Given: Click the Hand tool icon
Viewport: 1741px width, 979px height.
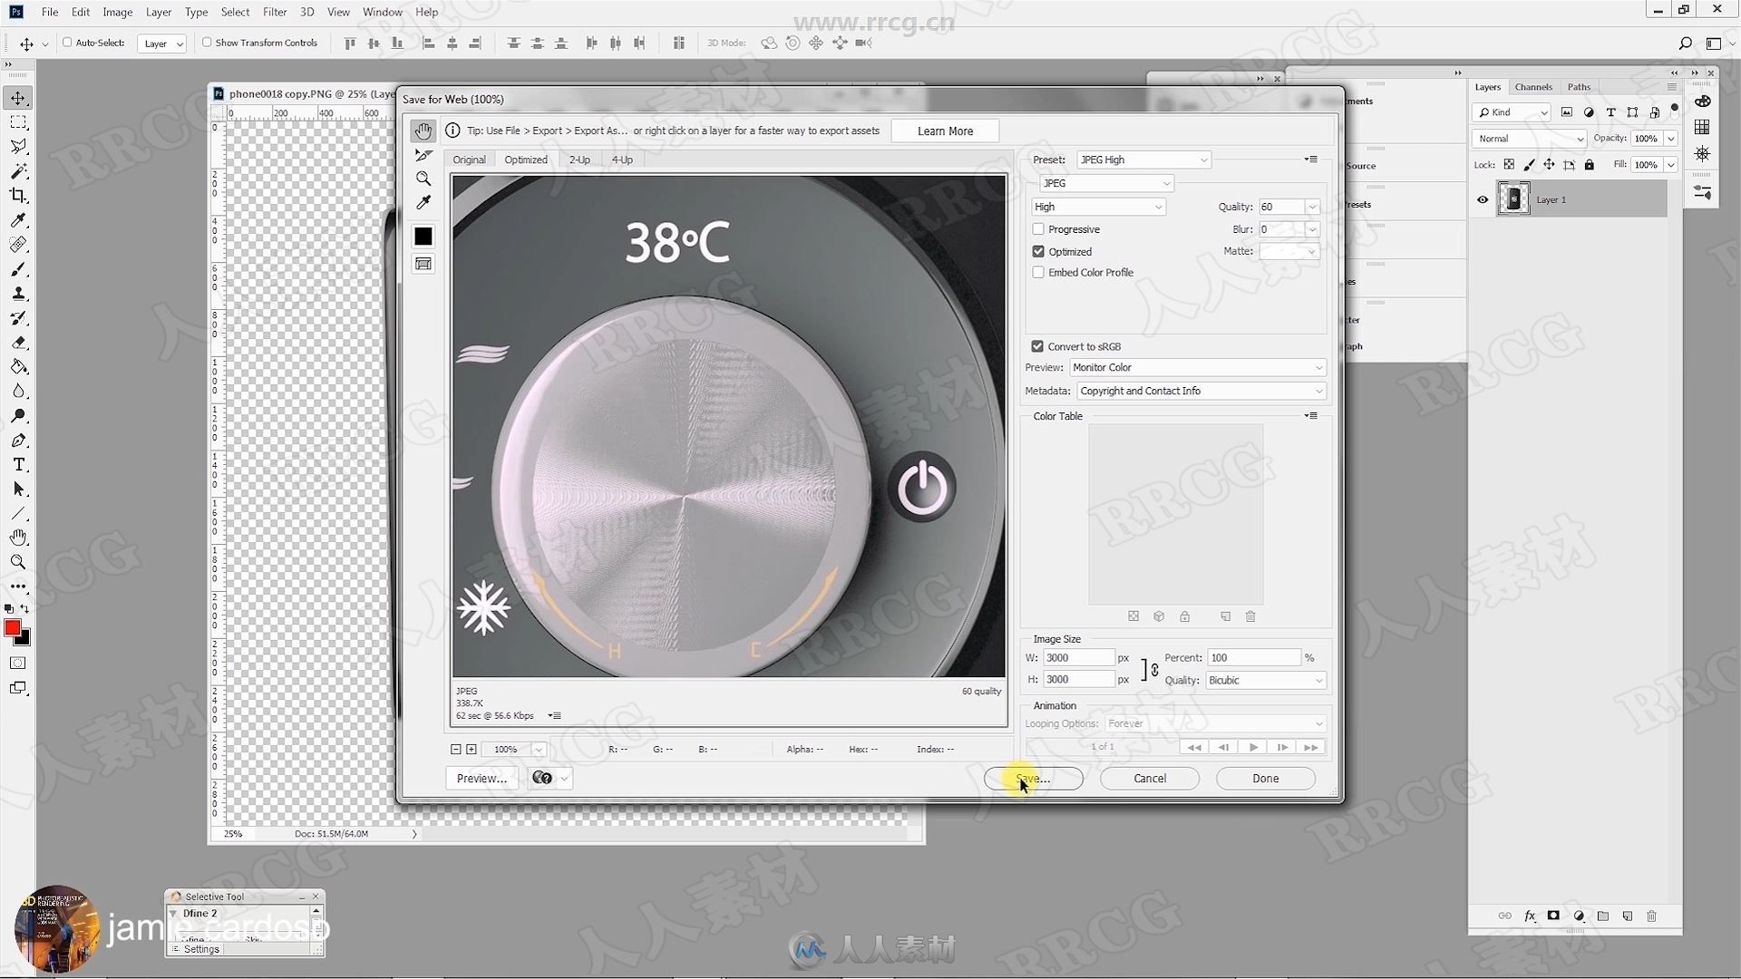Looking at the screenshot, I should coord(422,131).
